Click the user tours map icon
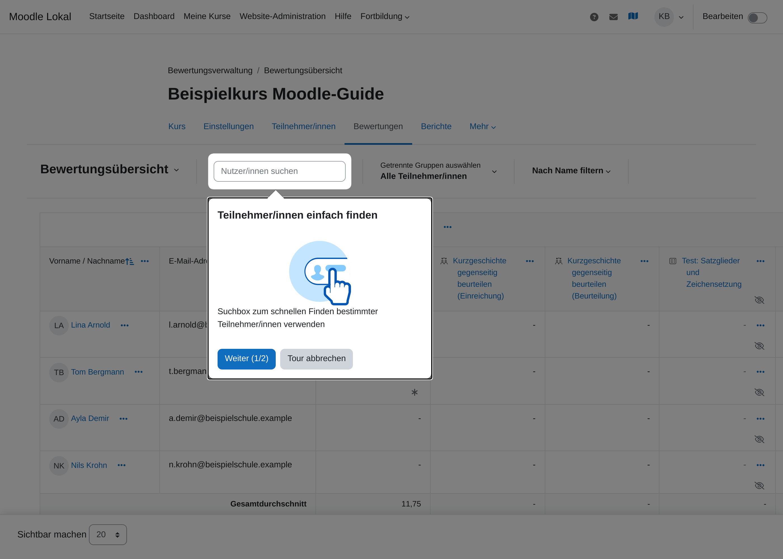 point(633,16)
